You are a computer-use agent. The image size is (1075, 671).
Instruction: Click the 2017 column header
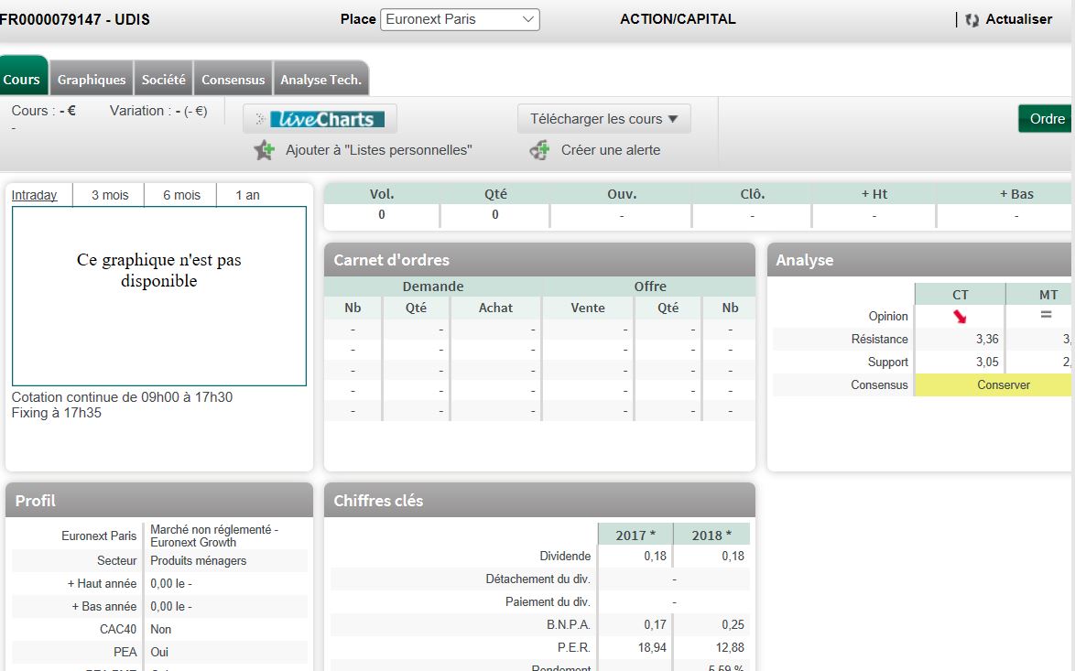point(635,536)
